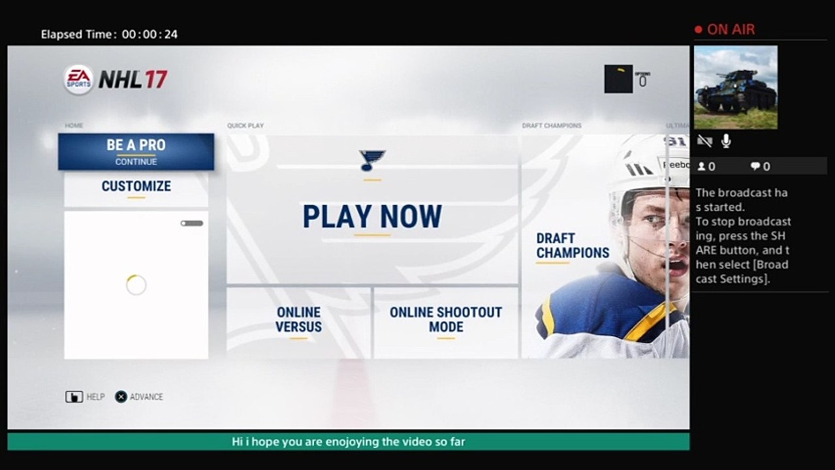Viewport: 835px width, 470px height.
Task: Click the microphone icon in broadcast panel
Action: tap(726, 141)
